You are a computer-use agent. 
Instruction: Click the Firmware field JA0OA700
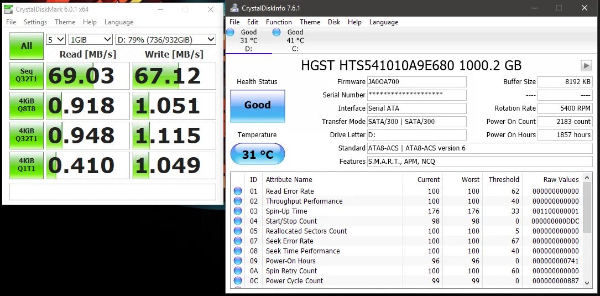click(417, 81)
